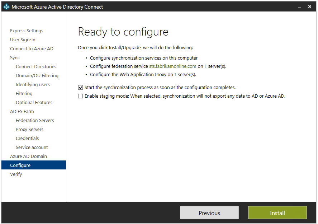Open Connect Directories step
Viewport: 318px width, 224px height.
pos(36,67)
